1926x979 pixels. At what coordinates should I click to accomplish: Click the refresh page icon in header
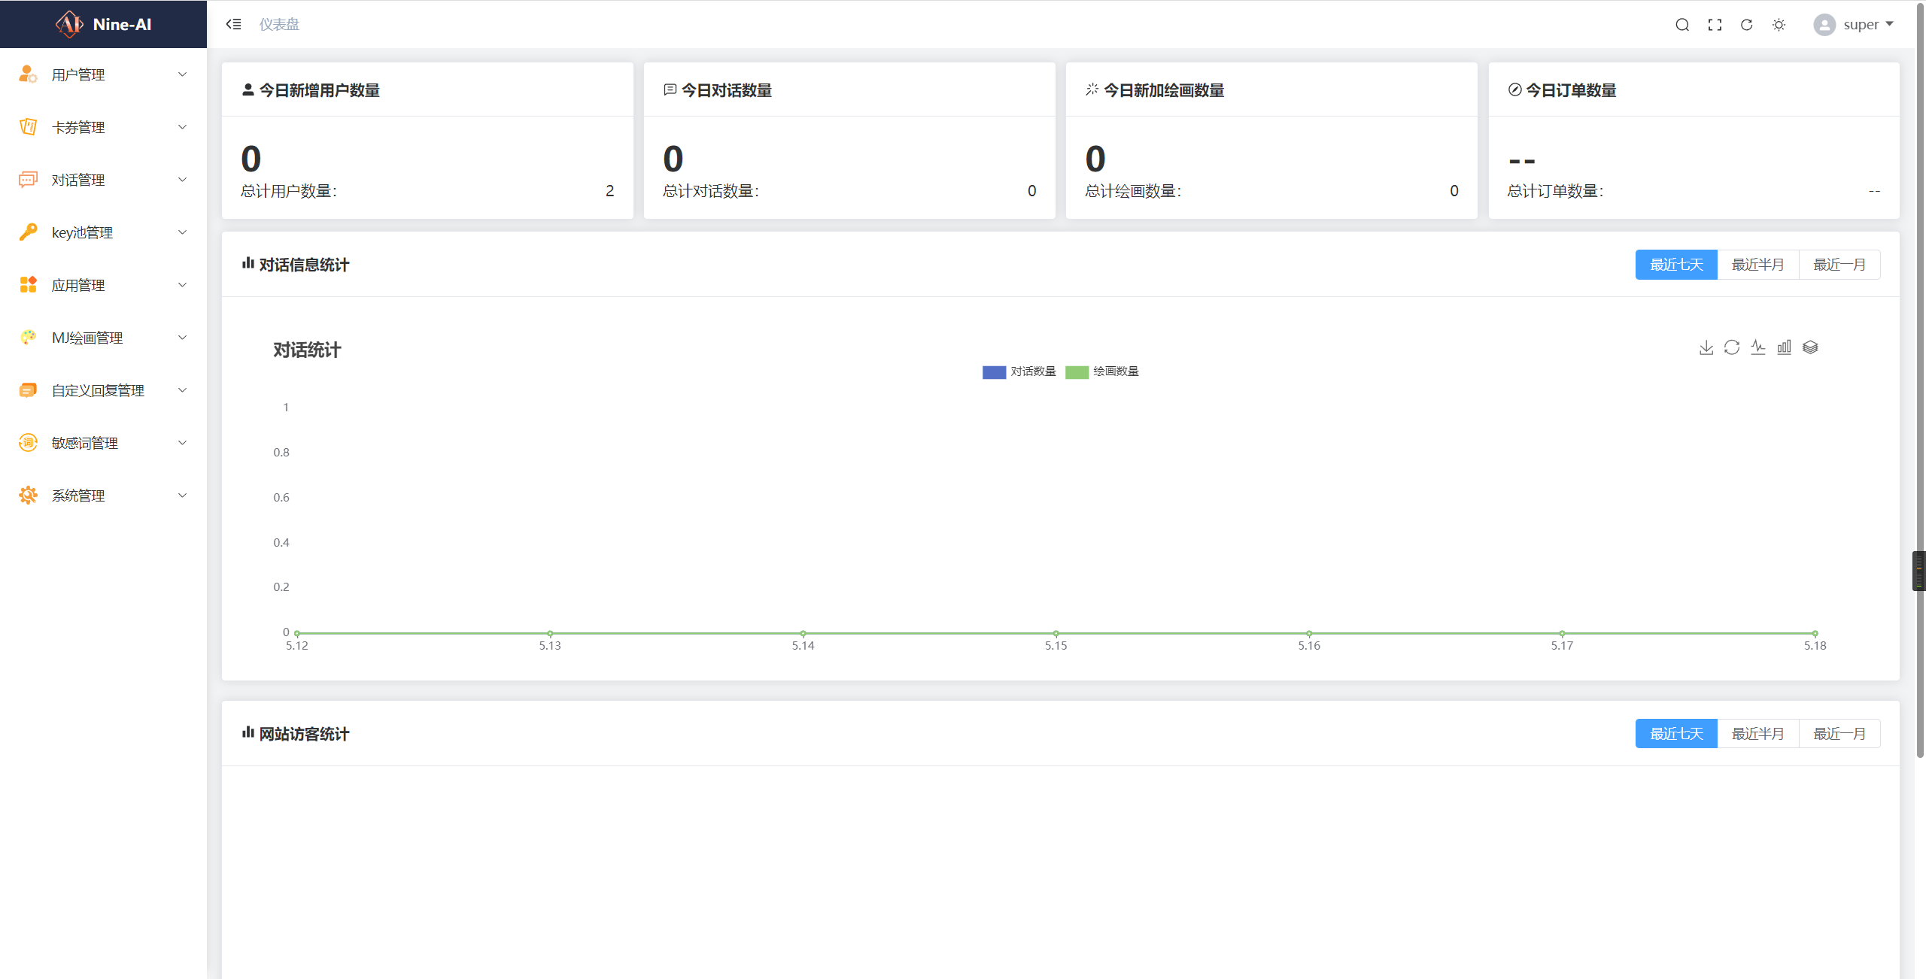(x=1747, y=25)
